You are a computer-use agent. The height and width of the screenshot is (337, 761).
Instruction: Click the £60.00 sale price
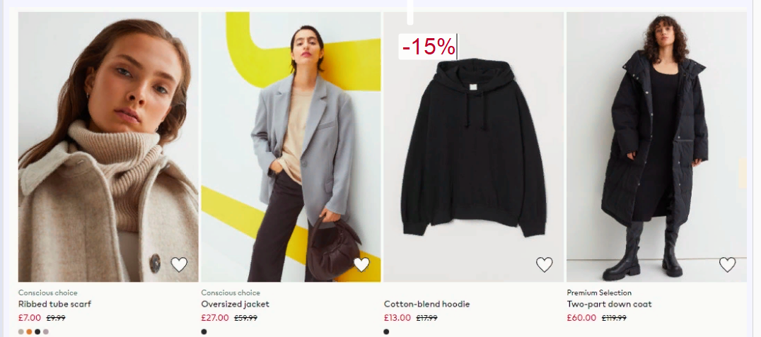[x=581, y=318]
